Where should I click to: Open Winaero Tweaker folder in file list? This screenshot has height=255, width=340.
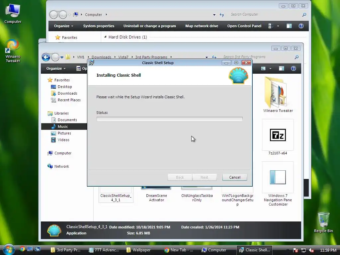[278, 94]
